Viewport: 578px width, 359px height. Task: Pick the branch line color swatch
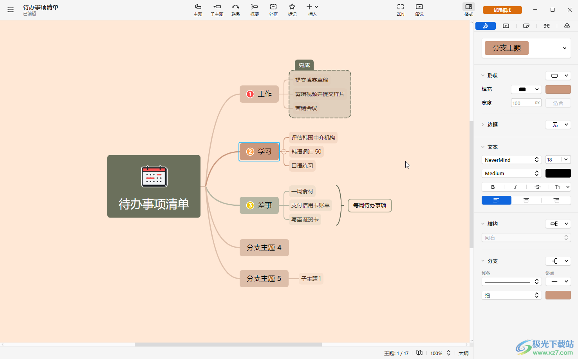558,295
